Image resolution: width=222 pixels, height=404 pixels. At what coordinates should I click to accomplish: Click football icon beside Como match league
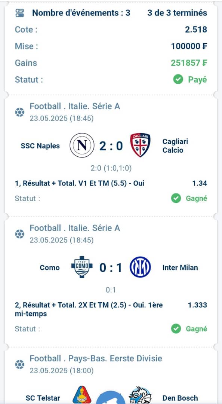click(x=19, y=234)
